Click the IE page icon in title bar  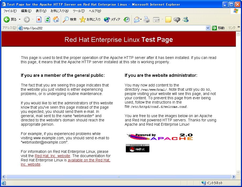3,4
